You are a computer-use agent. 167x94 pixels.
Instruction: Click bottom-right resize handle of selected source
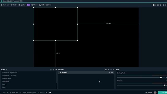[x=77, y=41]
